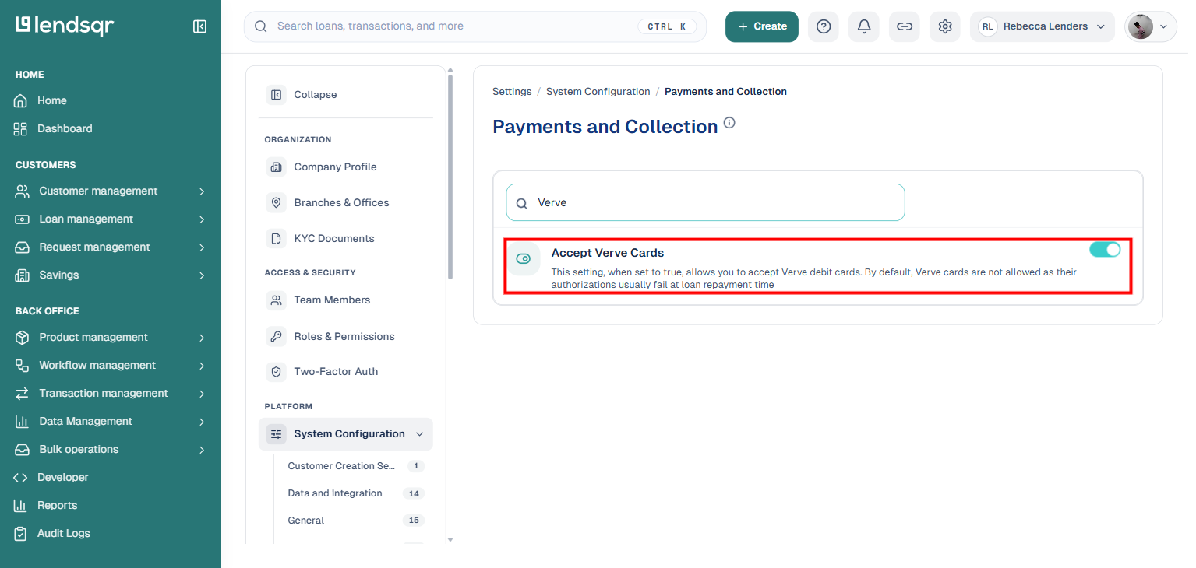The width and height of the screenshot is (1196, 568).
Task: Open the help question mark icon
Action: point(824,26)
